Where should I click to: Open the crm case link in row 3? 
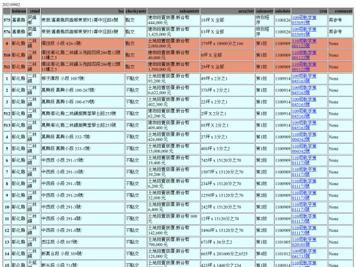(304, 102)
